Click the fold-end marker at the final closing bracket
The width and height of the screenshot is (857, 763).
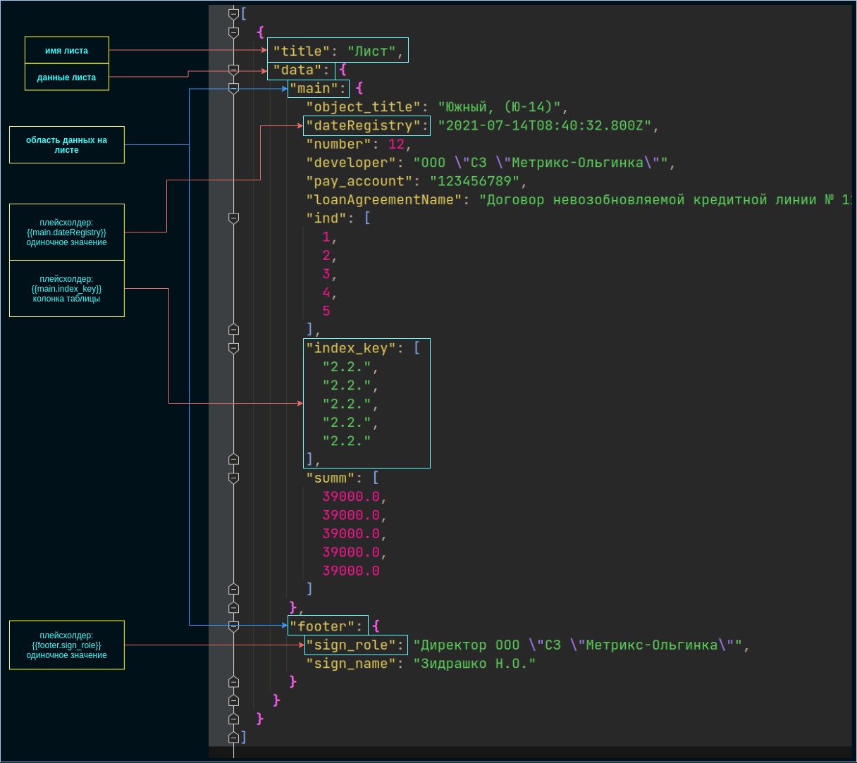pyautogui.click(x=234, y=737)
